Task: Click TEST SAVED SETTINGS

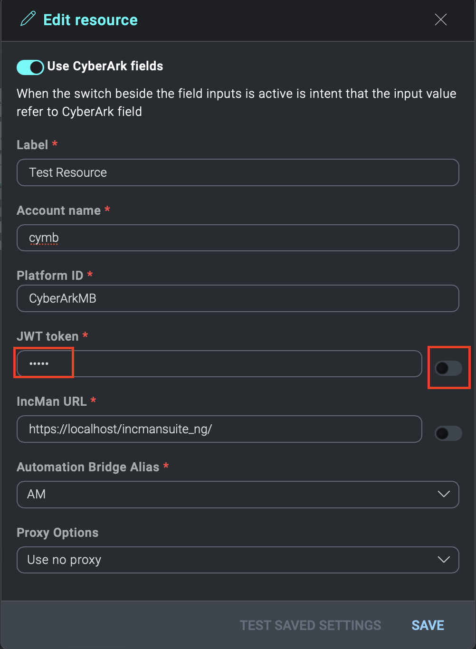Action: (311, 625)
